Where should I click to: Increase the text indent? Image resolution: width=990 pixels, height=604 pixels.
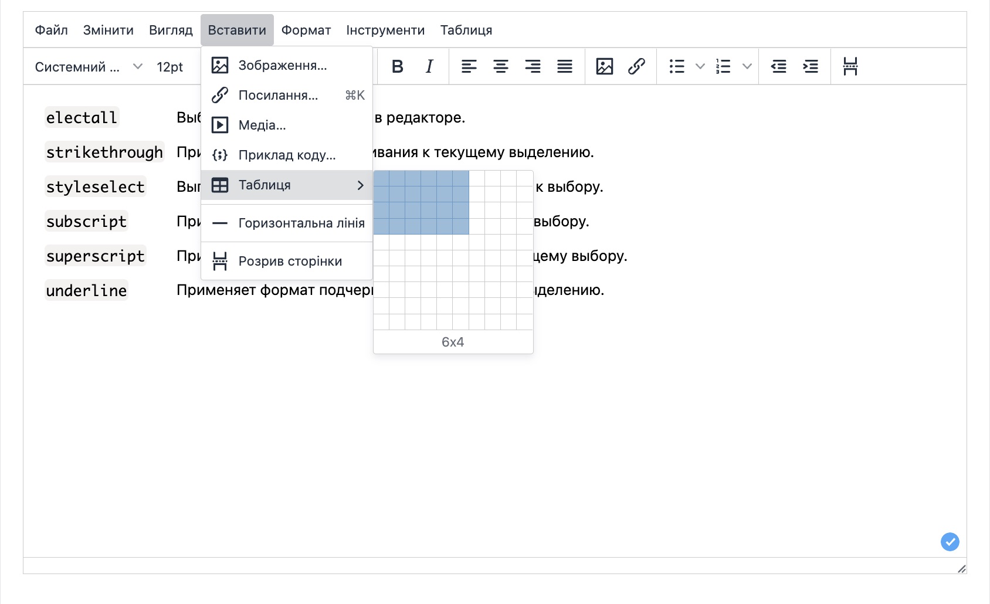pos(811,67)
